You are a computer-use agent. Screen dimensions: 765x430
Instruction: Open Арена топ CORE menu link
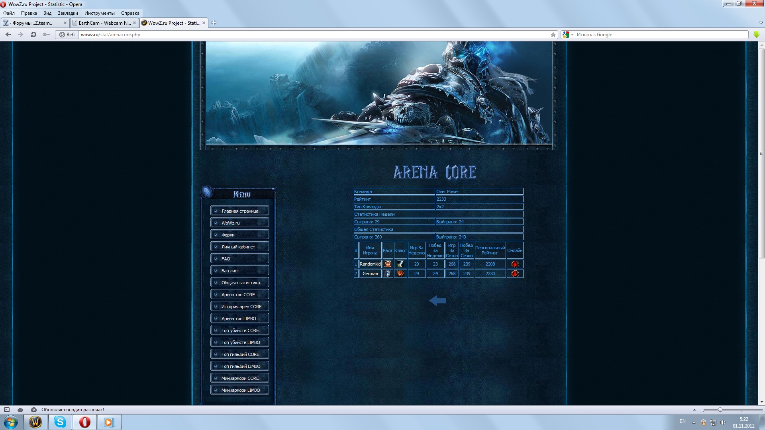pyautogui.click(x=240, y=295)
